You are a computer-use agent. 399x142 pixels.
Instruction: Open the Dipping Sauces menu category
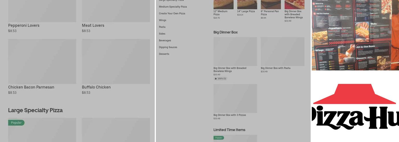(168, 47)
